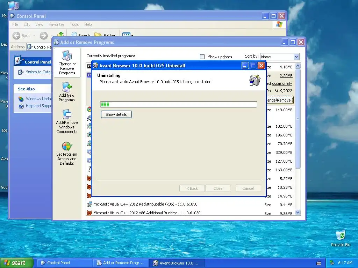Tick the Show updates checkbox
The image size is (358, 268).
pos(202,57)
